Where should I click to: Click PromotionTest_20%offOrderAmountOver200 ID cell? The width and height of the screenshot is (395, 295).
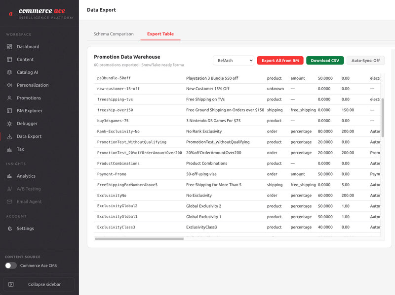pyautogui.click(x=140, y=153)
